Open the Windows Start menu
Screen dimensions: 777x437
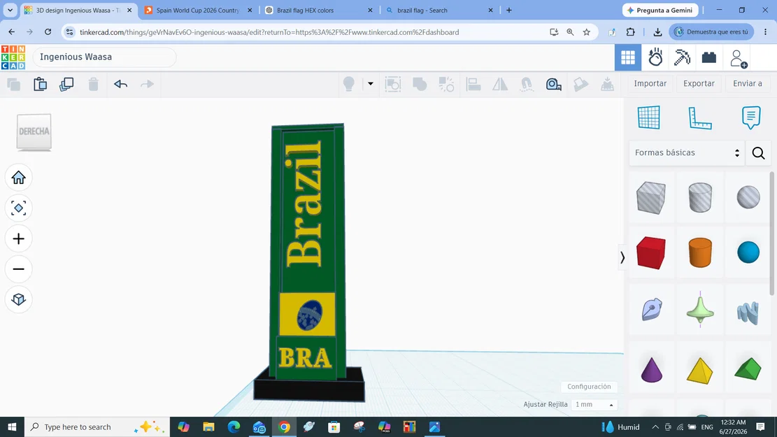(12, 427)
